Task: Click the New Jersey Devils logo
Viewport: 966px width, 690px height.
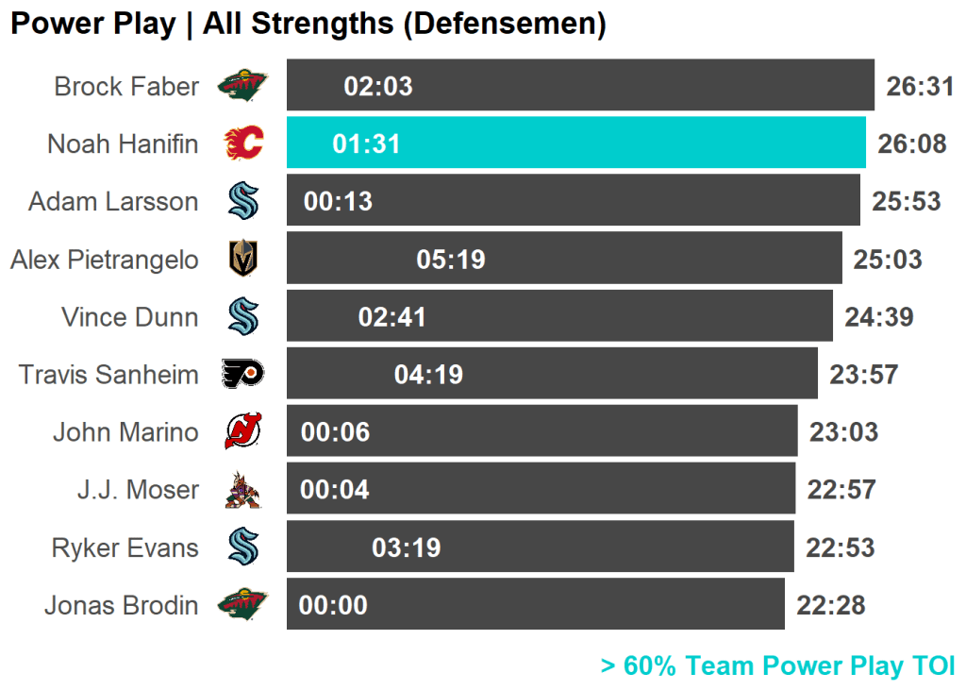Action: (243, 431)
